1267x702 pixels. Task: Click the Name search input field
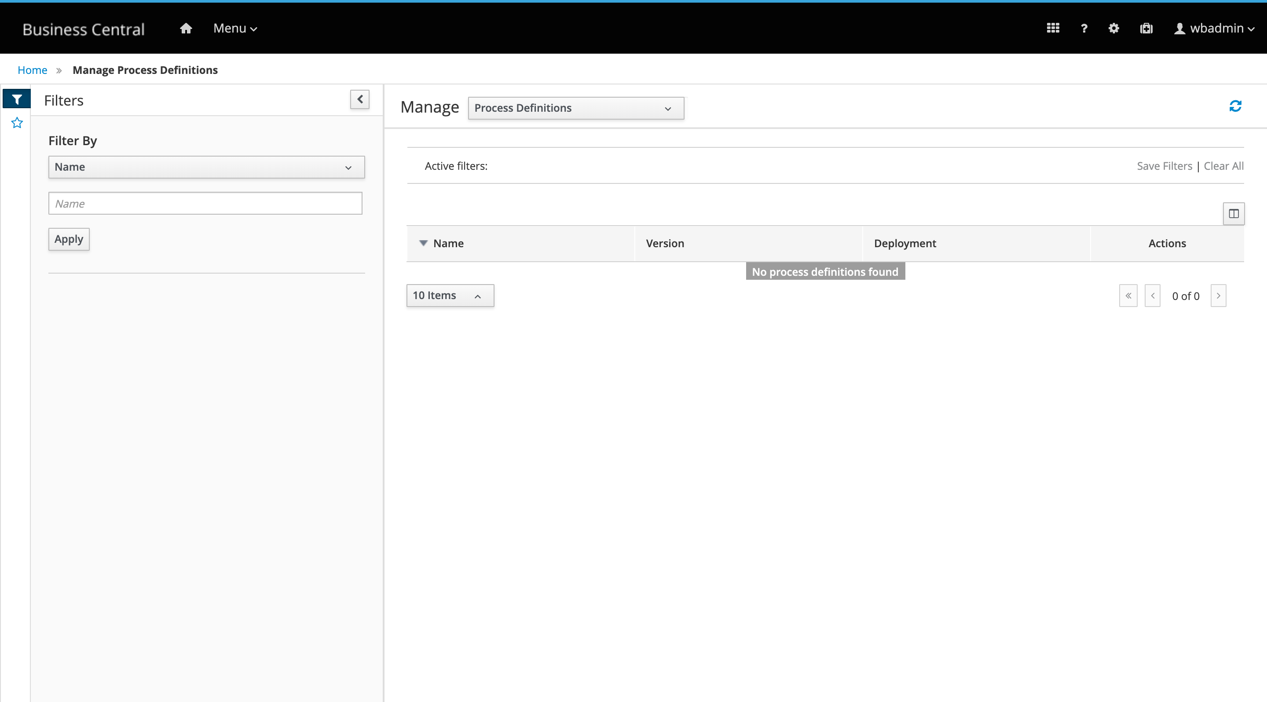coord(205,203)
